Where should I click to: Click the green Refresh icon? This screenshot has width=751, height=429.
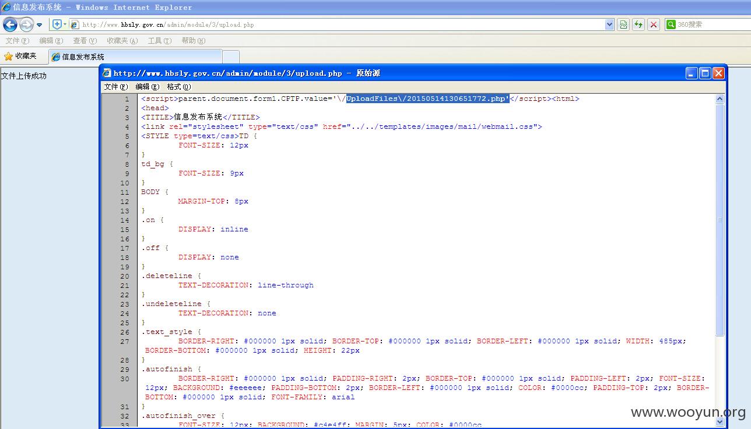point(638,24)
